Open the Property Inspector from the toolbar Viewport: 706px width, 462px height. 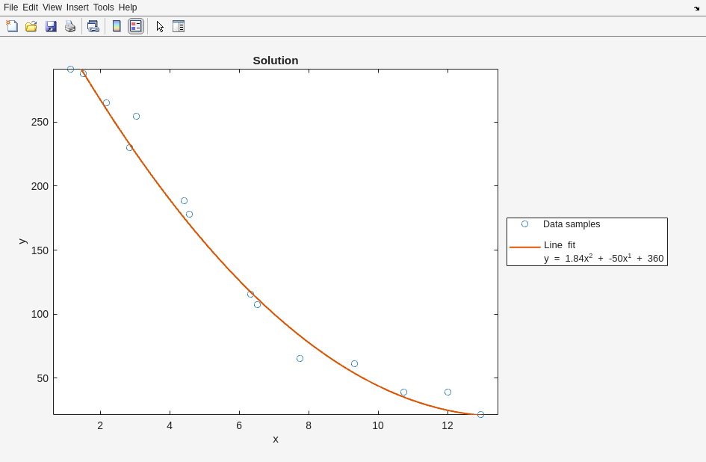pos(178,26)
